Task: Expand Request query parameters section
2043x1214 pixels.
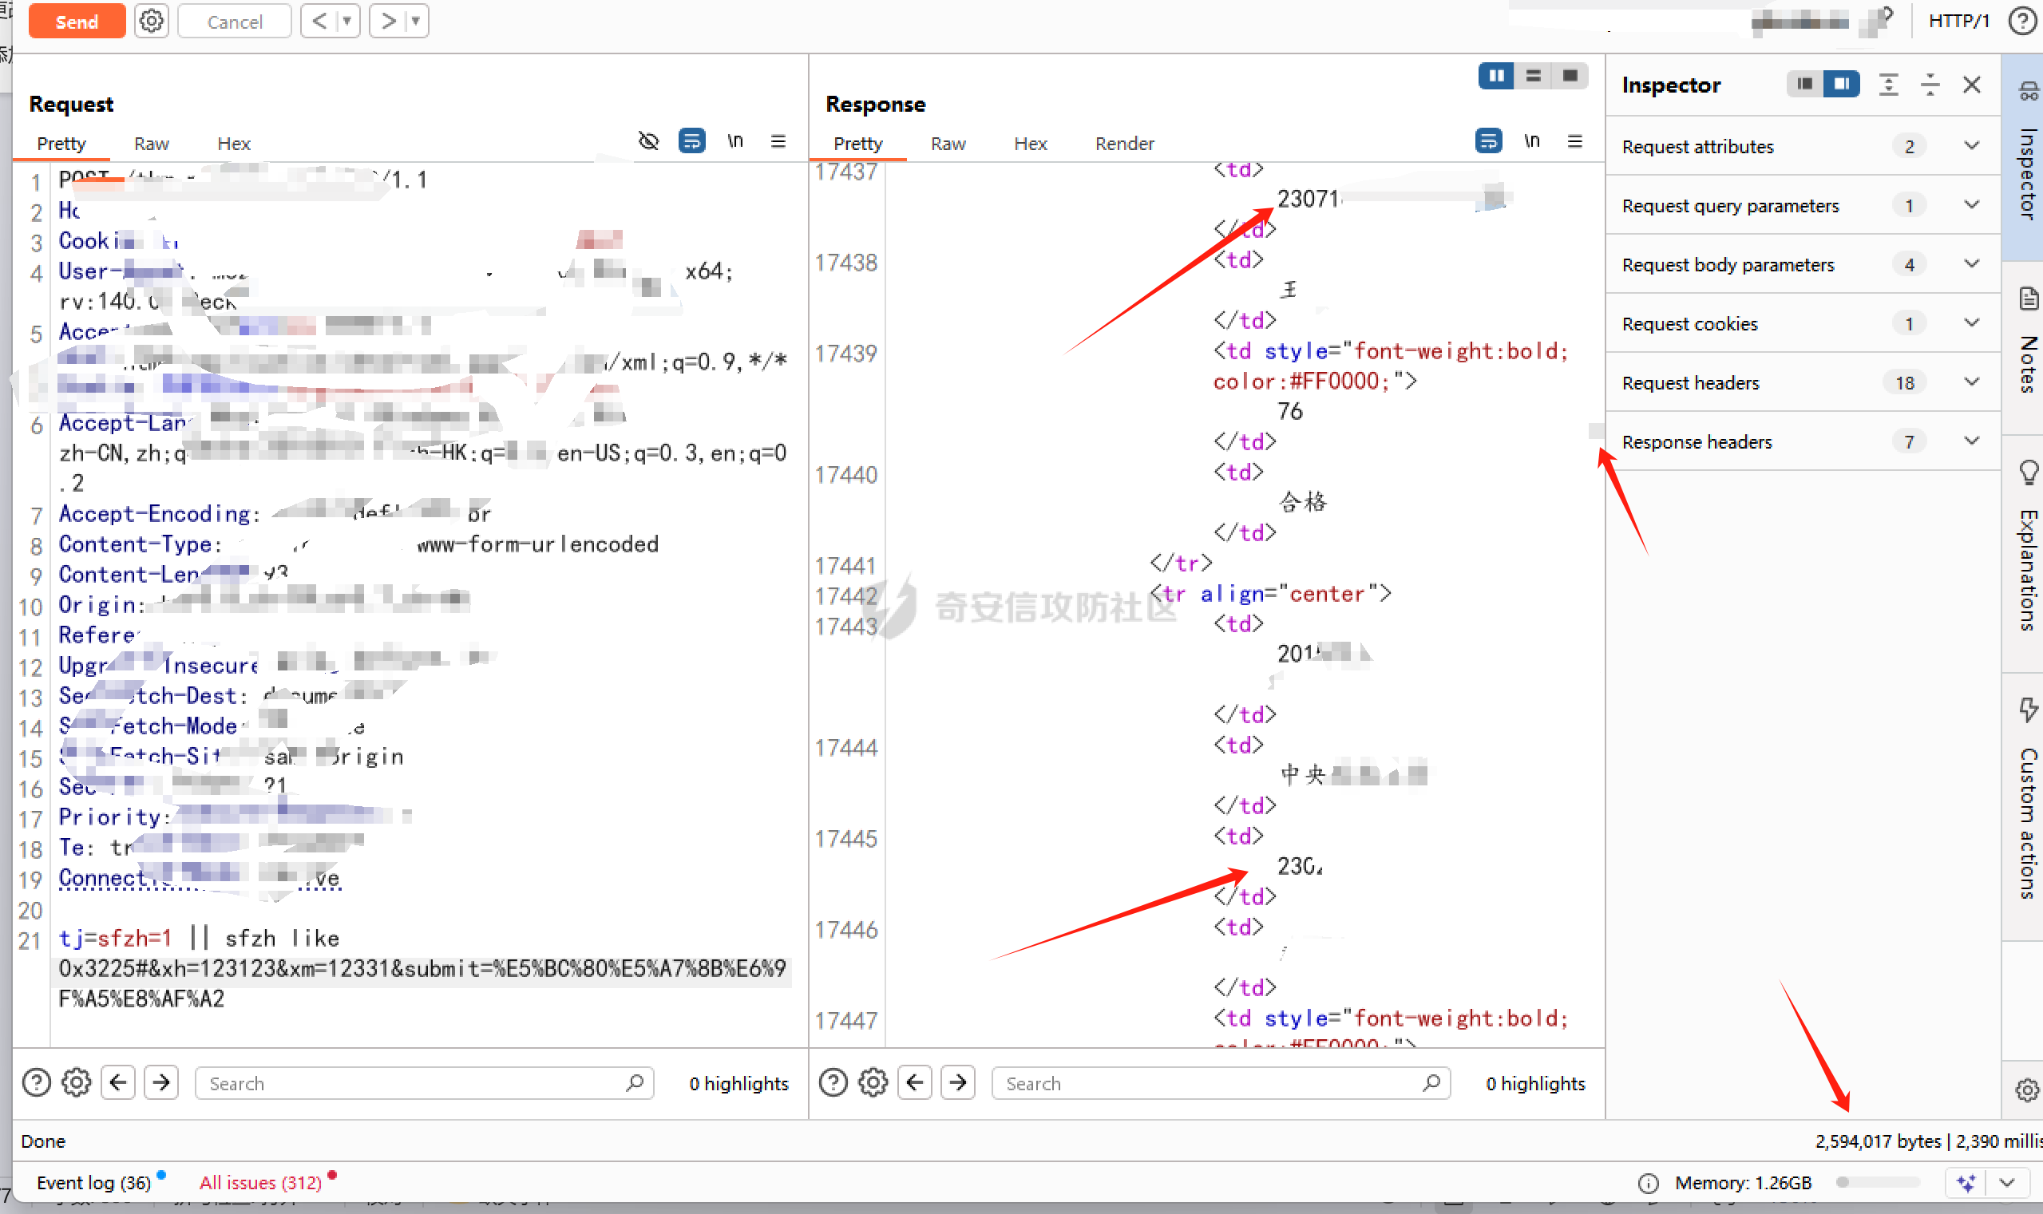Action: click(1803, 205)
